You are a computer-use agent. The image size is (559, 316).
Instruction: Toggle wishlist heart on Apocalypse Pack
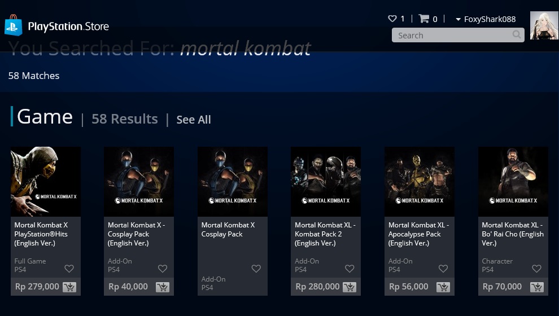click(443, 269)
